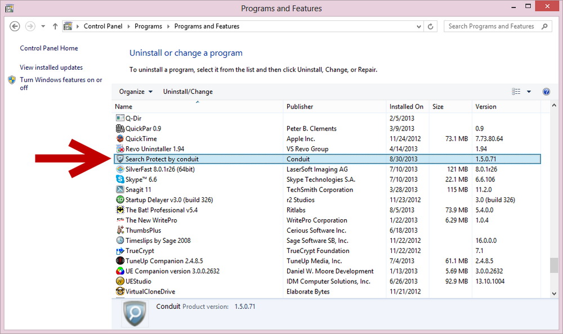This screenshot has height=334, width=563.
Task: Click the Apple Inc. publisher cell
Action: [x=301, y=138]
